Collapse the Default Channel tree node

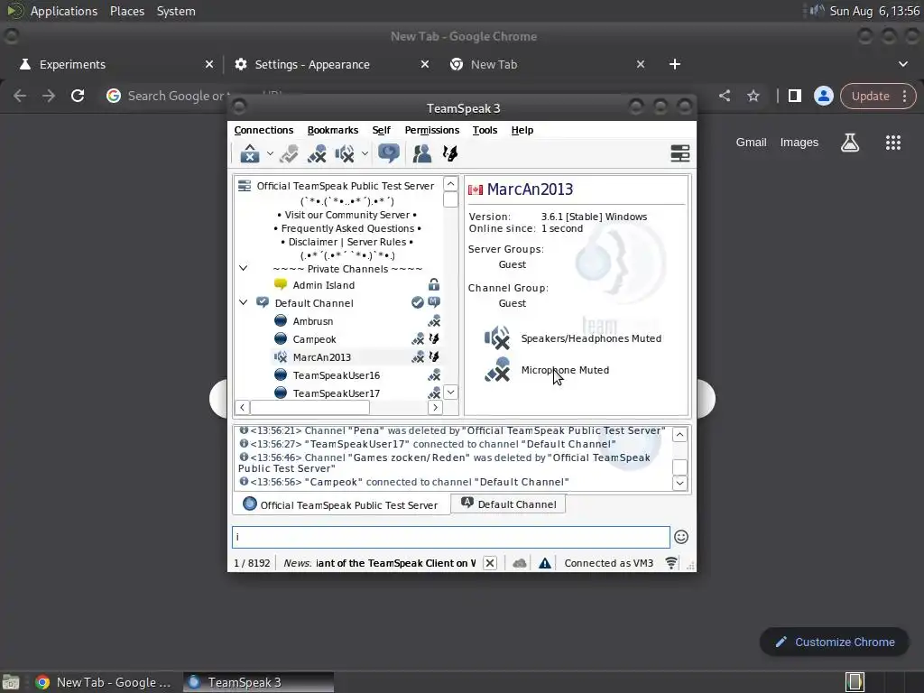(x=244, y=302)
